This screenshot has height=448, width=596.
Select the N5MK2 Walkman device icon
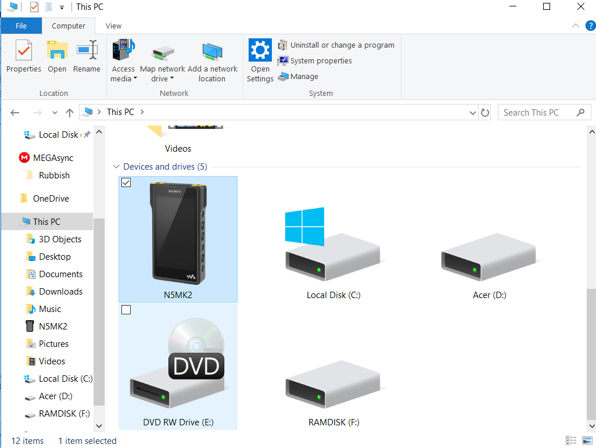pos(178,234)
